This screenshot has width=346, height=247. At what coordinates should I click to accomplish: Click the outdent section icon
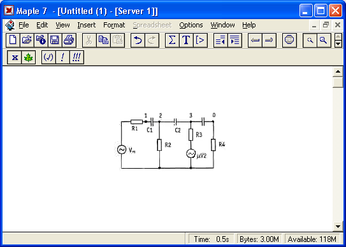(x=220, y=40)
